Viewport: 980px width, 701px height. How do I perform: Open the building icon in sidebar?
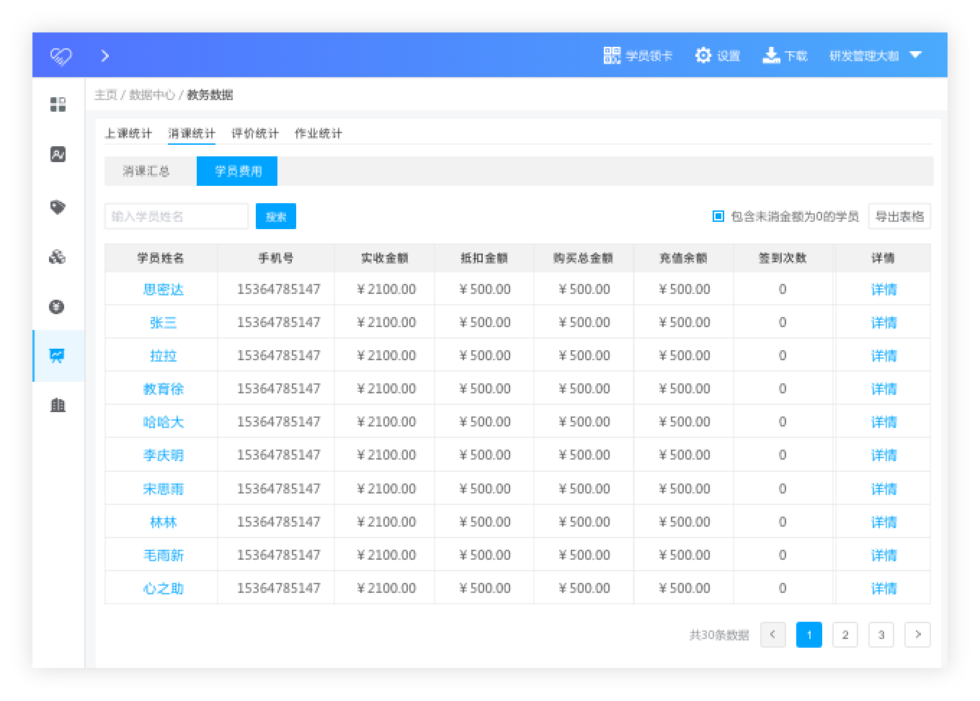(58, 405)
